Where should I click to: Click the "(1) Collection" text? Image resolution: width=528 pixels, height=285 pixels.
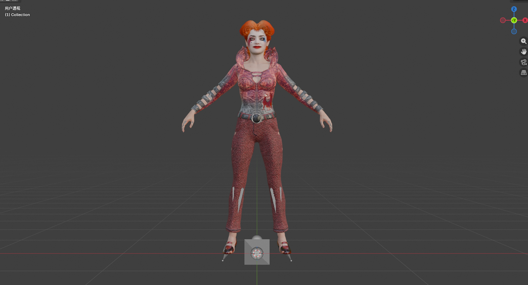coord(17,15)
